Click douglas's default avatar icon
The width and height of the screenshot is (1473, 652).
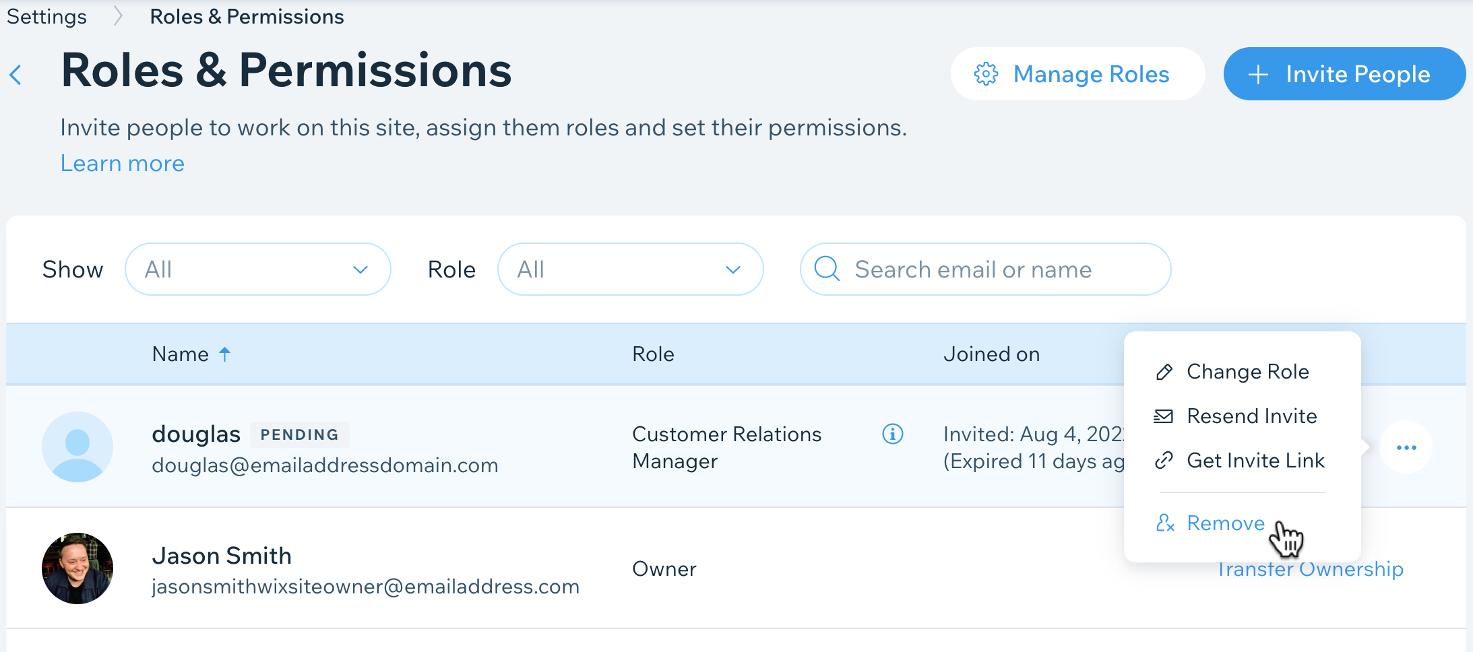point(77,447)
